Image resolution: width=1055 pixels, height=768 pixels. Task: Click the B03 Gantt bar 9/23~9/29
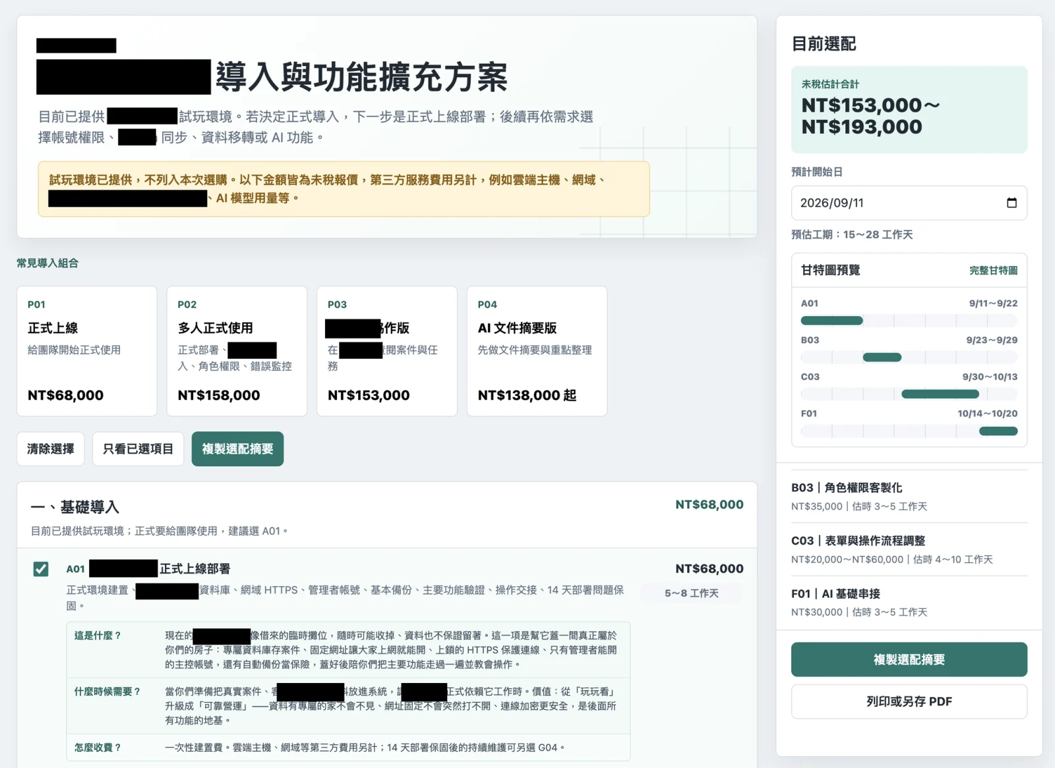tap(882, 358)
